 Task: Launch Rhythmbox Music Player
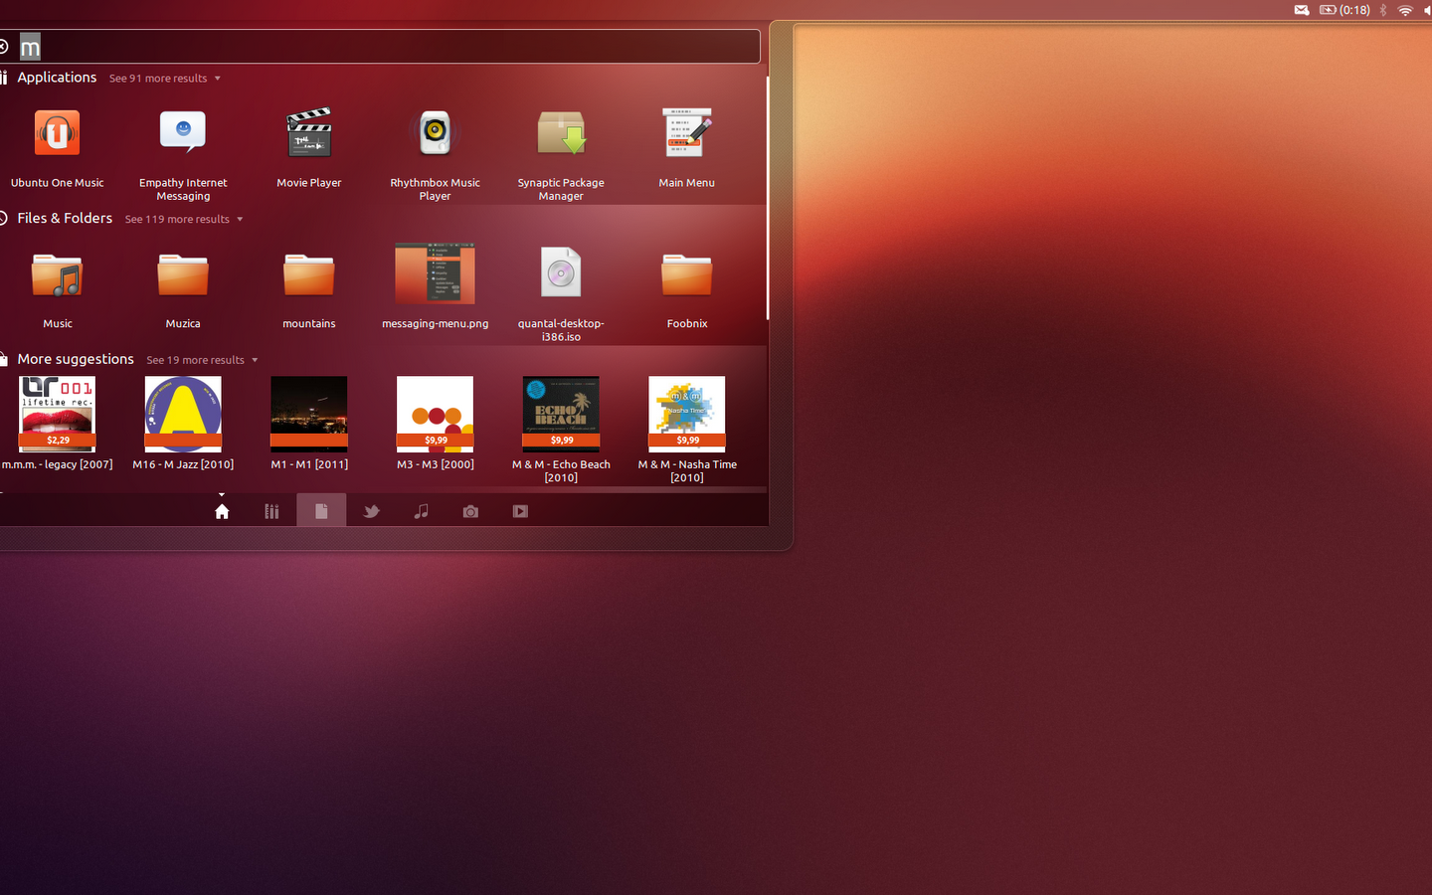[435, 153]
